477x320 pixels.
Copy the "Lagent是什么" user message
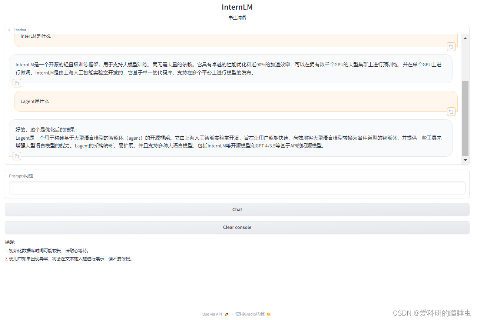[x=451, y=111]
